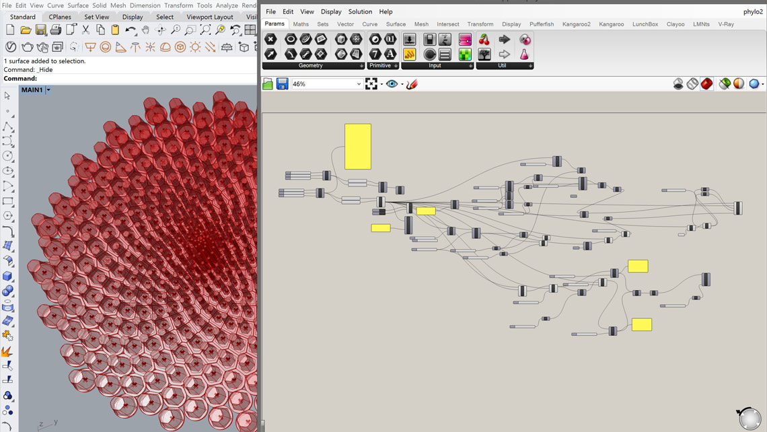Click the V-Ray dome light icon
The height and width of the screenshot is (432, 767).
[166, 47]
